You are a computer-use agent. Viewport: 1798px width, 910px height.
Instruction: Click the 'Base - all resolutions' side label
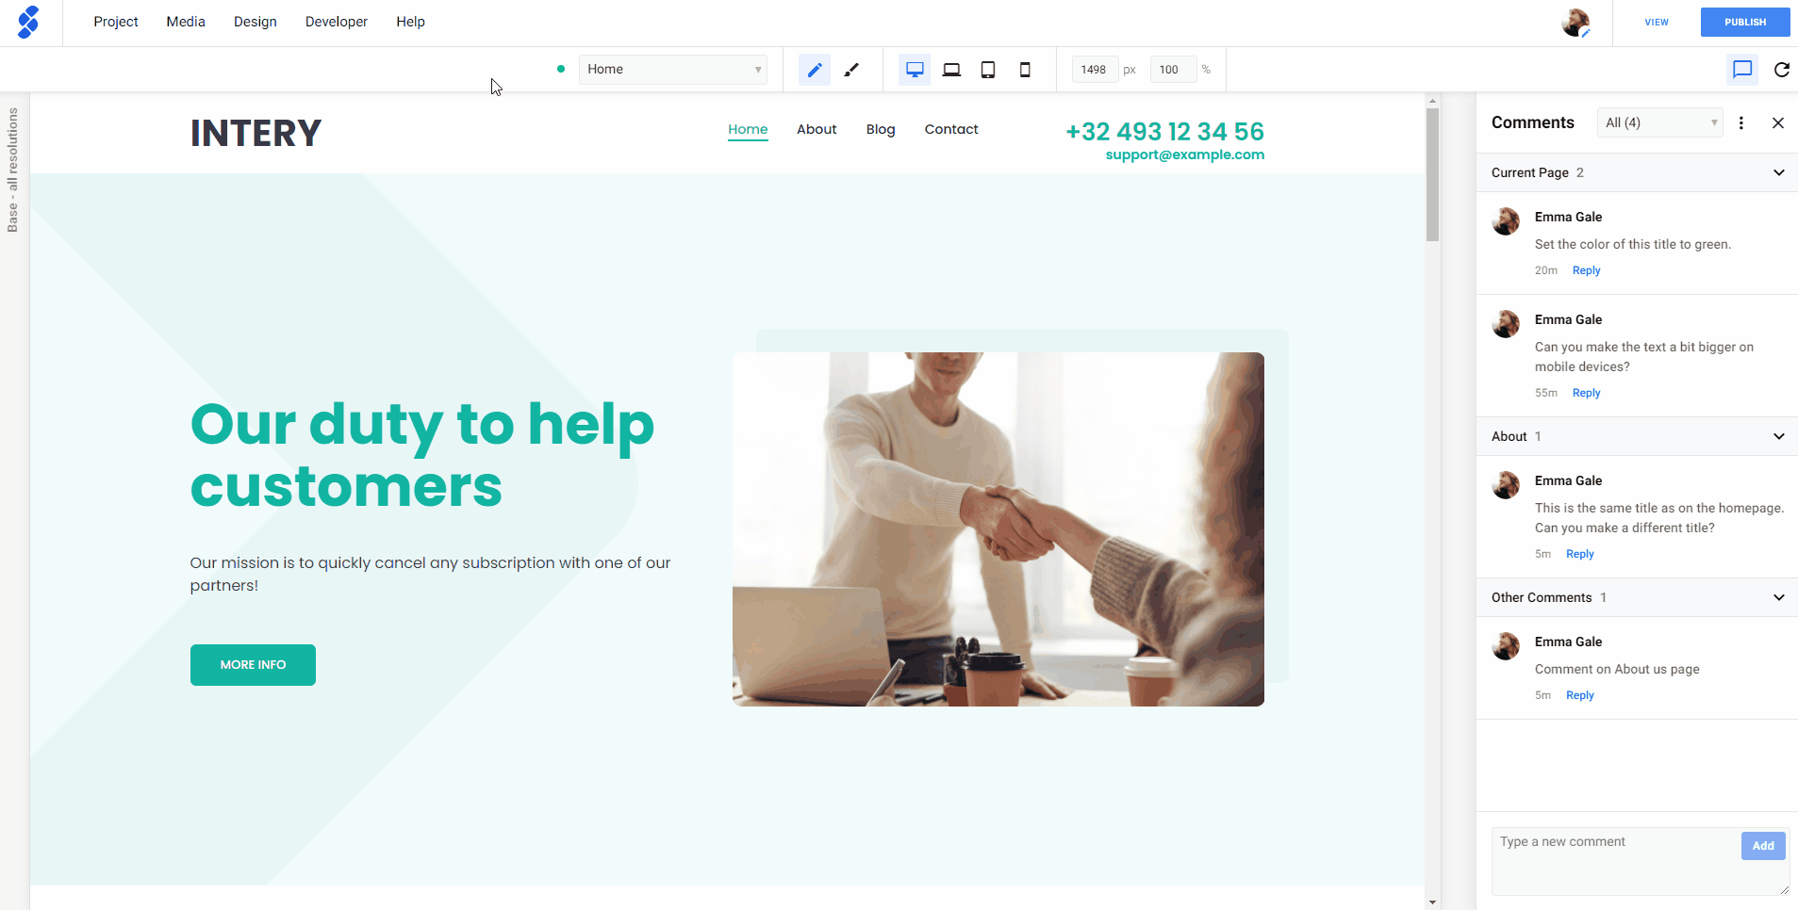pos(13,170)
